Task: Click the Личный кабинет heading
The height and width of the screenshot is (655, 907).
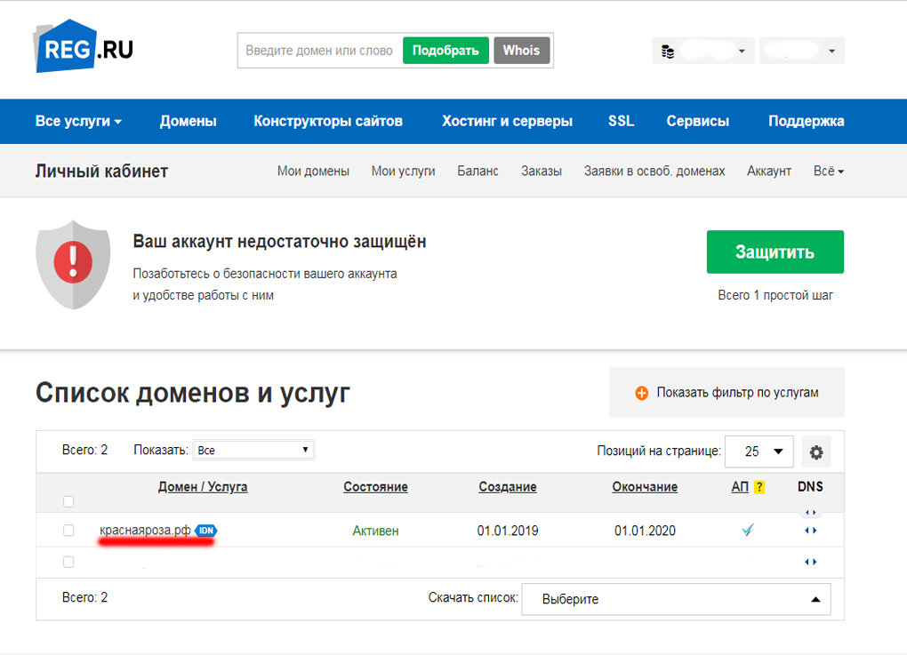Action: tap(101, 172)
